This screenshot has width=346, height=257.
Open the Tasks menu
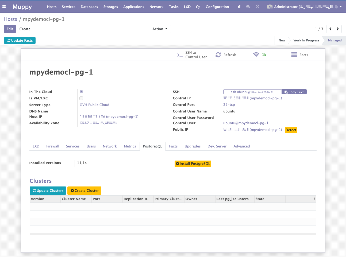(x=174, y=7)
